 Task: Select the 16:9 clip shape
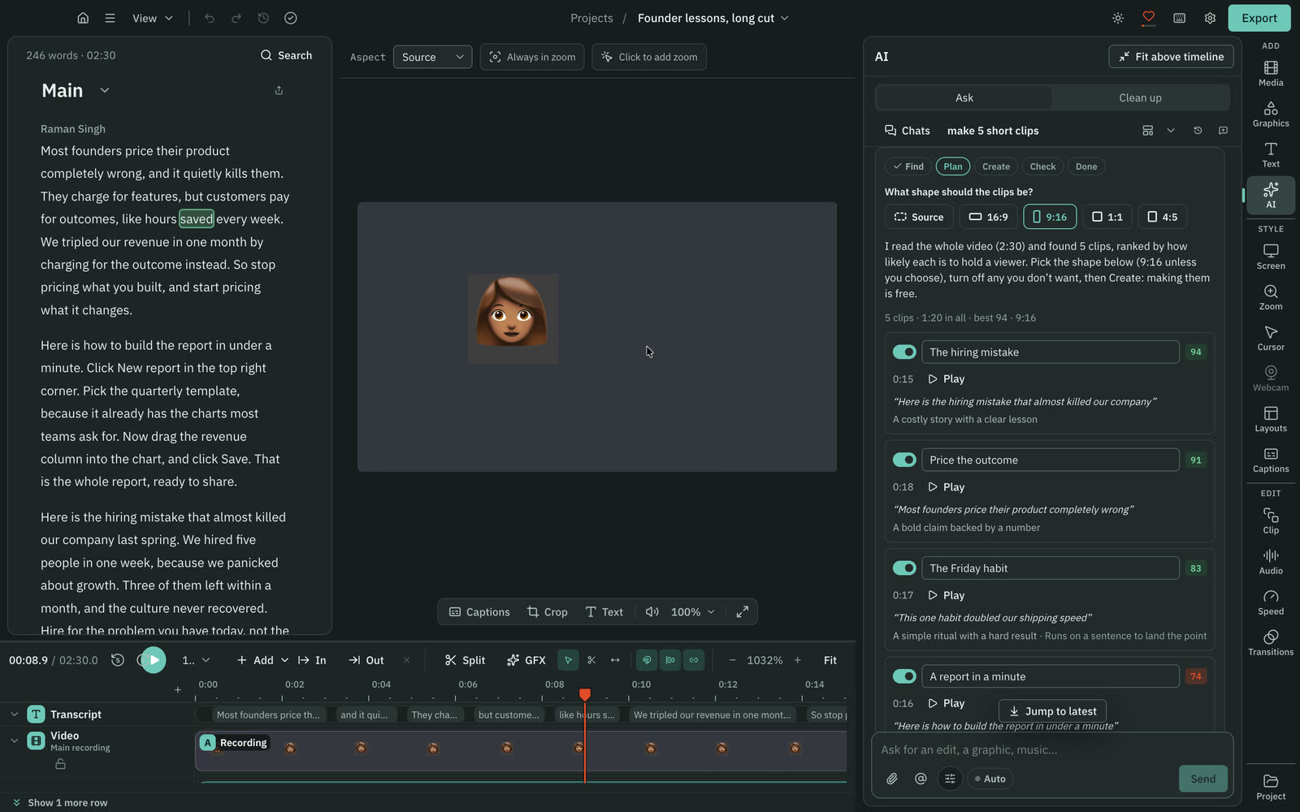pyautogui.click(x=989, y=217)
